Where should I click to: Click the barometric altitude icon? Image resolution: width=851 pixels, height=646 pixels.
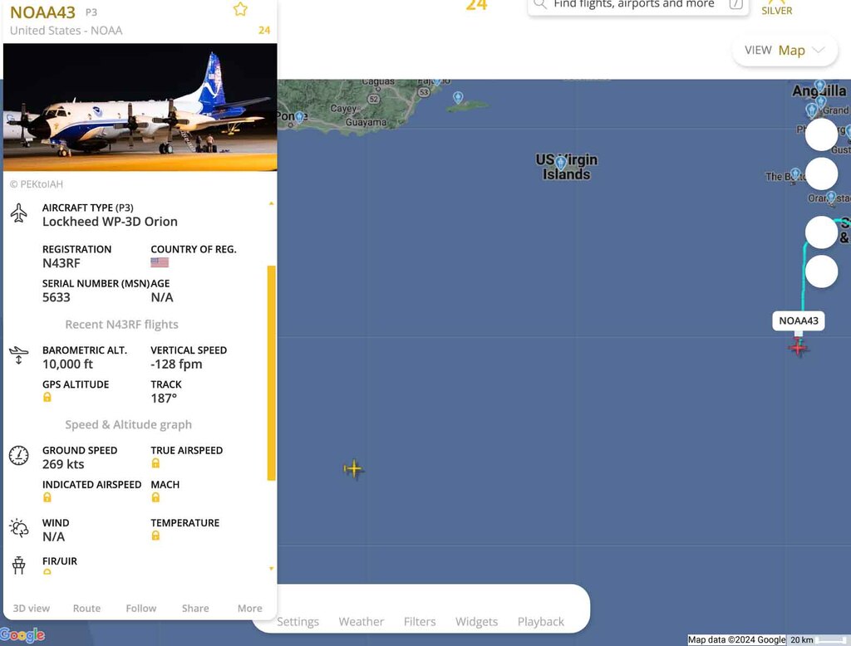coord(18,355)
